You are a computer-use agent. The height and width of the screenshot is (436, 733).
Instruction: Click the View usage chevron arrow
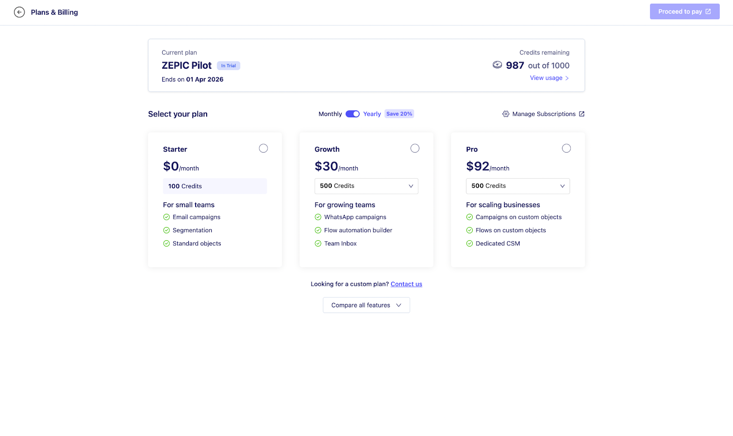[x=567, y=78]
